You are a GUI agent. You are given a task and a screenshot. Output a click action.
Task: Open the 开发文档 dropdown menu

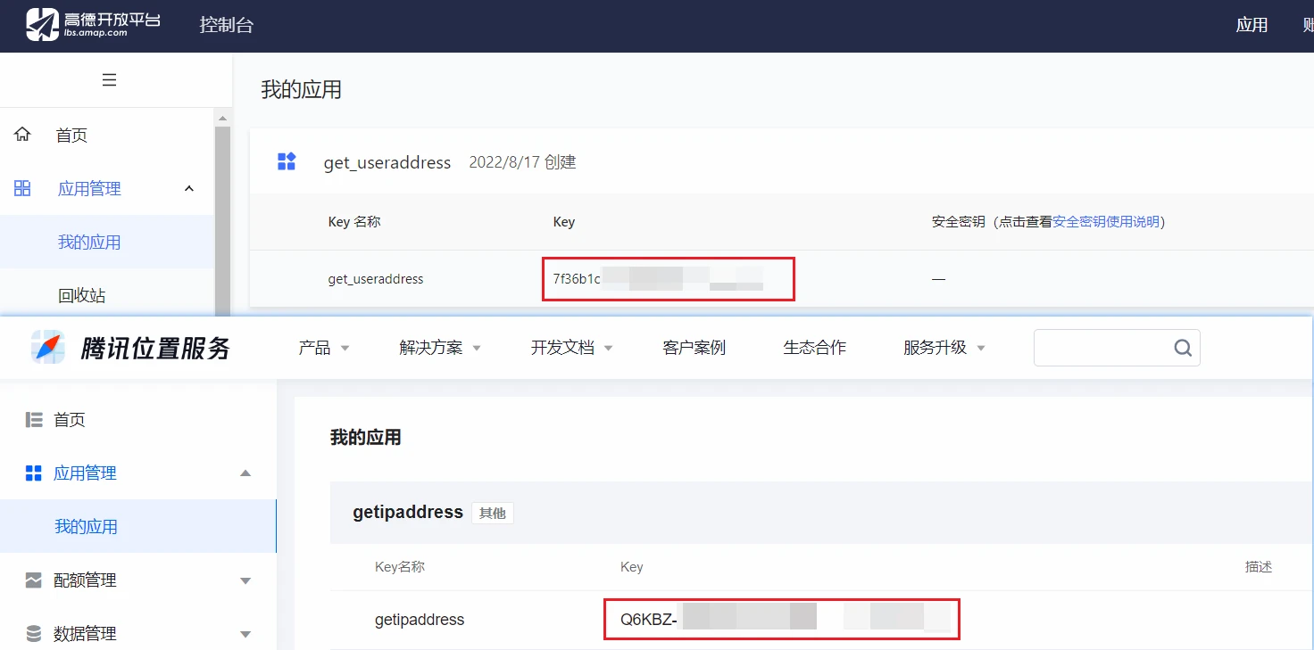[571, 348]
